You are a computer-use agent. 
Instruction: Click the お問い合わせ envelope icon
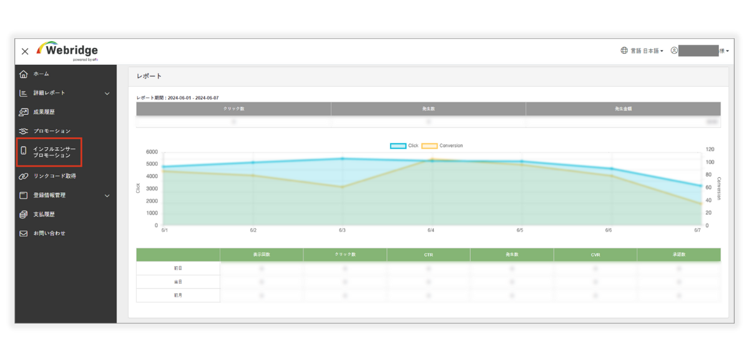tap(24, 233)
